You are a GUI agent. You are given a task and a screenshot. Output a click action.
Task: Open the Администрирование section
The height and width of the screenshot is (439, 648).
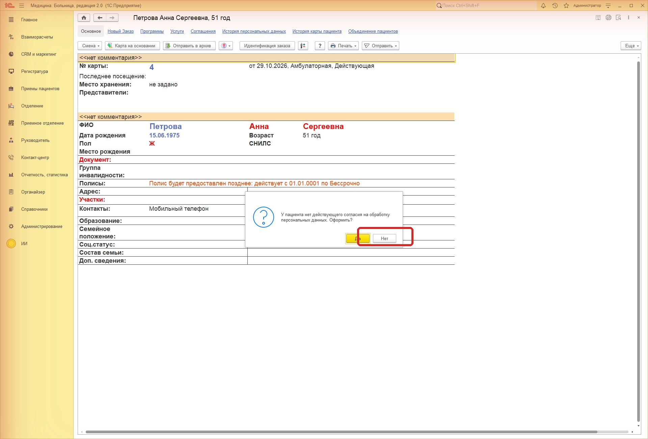42,226
